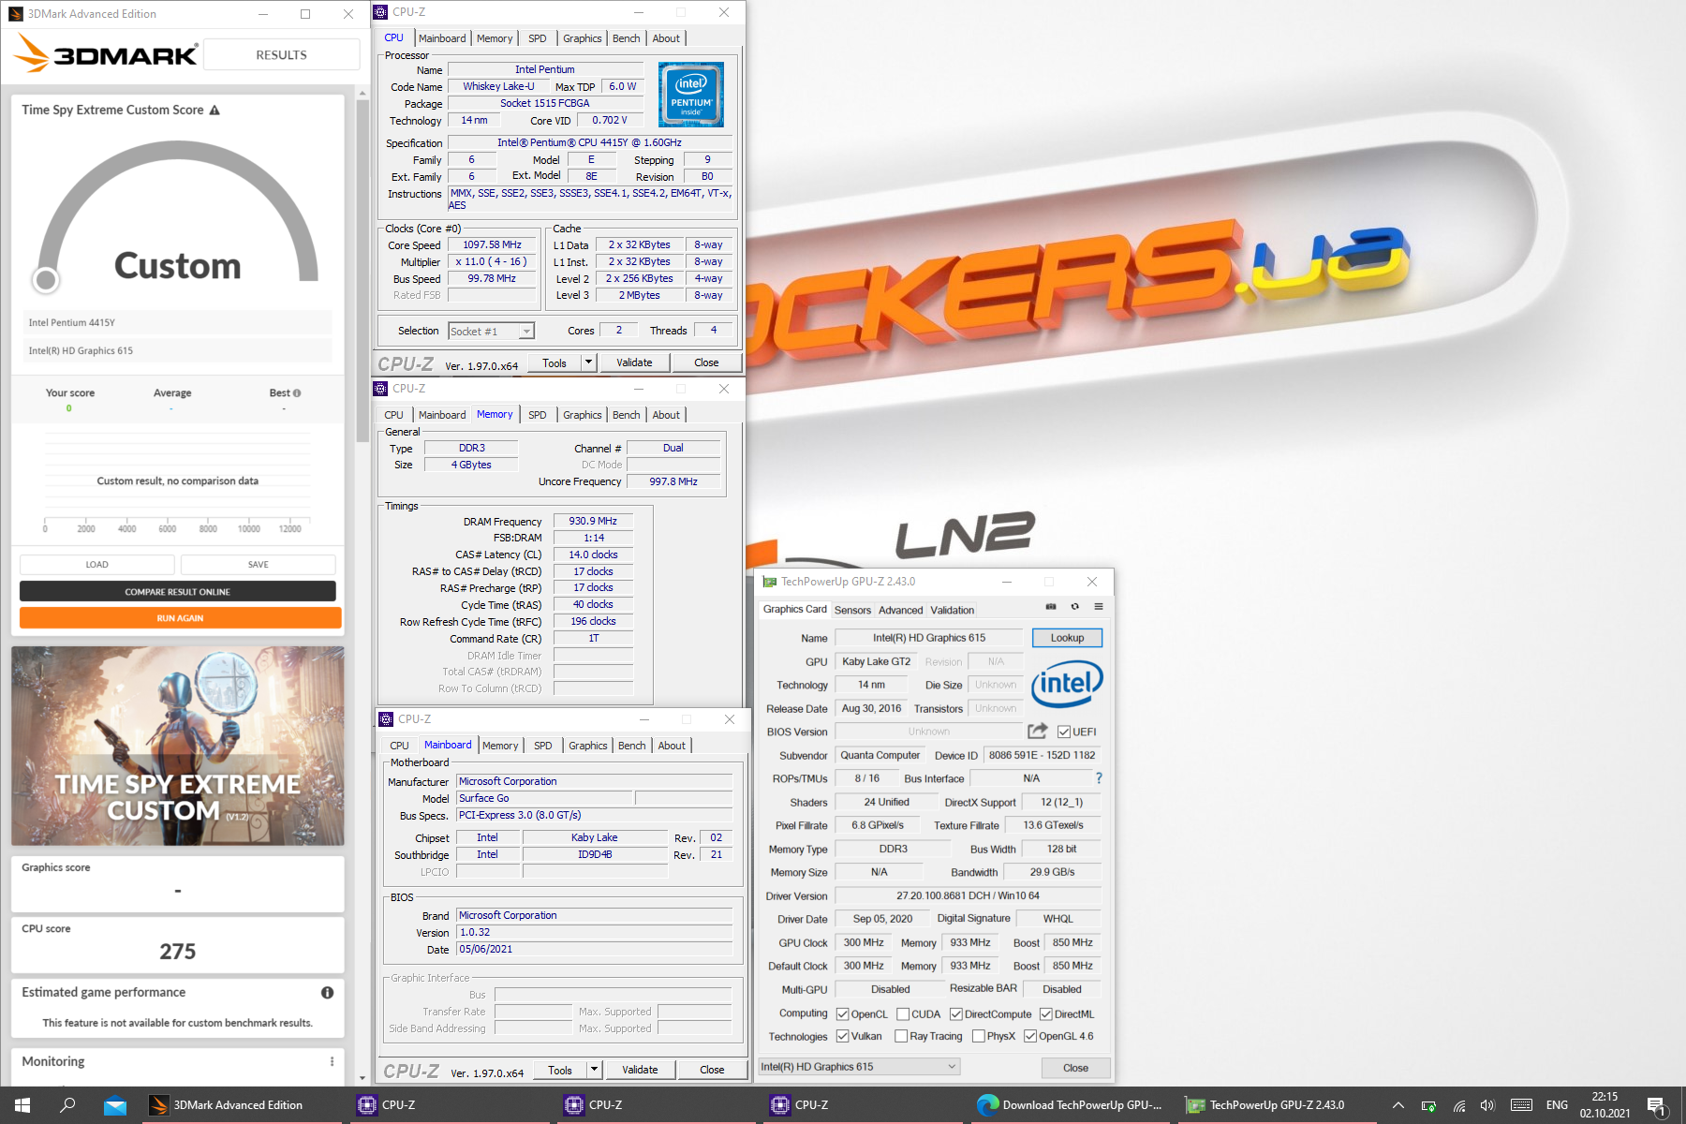The width and height of the screenshot is (1686, 1124).
Task: Open the Socket #1 selection dropdown
Action: (492, 332)
